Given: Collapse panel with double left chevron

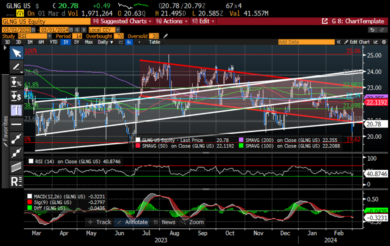Looking at the screenshot, I should pos(339,42).
